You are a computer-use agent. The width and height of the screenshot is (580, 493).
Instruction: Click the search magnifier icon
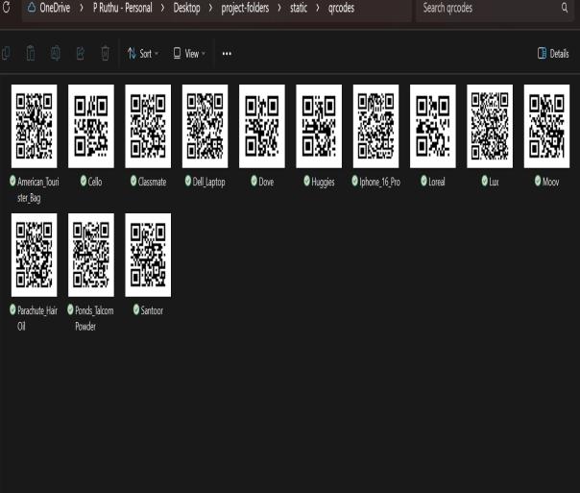(565, 8)
